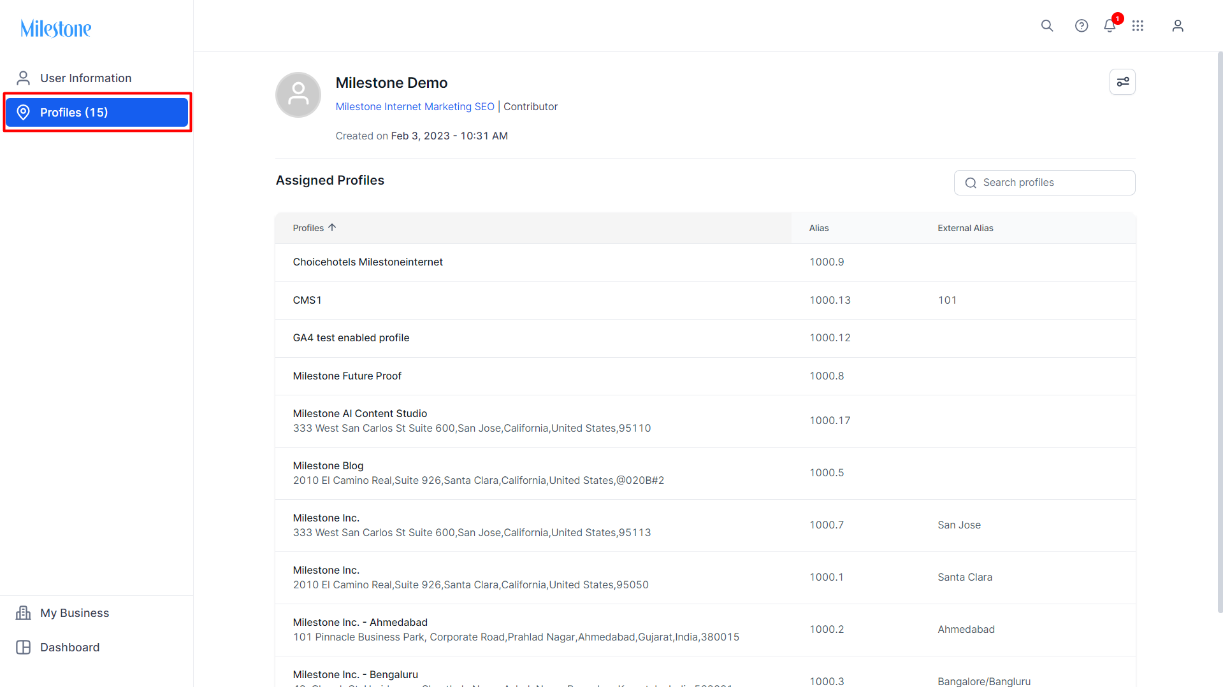The image size is (1223, 687).
Task: Open My Business in sidebar
Action: 97,613
